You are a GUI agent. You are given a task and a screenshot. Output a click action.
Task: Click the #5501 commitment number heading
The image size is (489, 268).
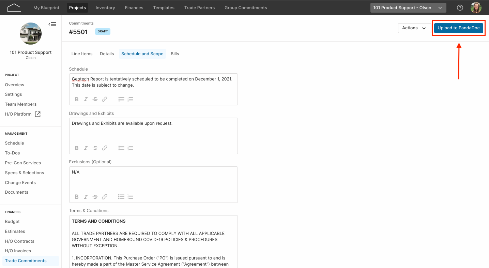click(78, 32)
